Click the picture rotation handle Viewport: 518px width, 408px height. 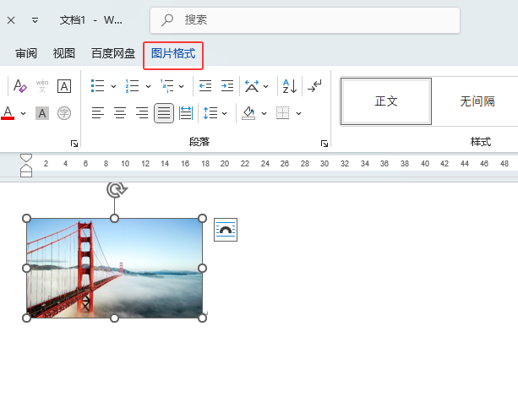pos(117,189)
